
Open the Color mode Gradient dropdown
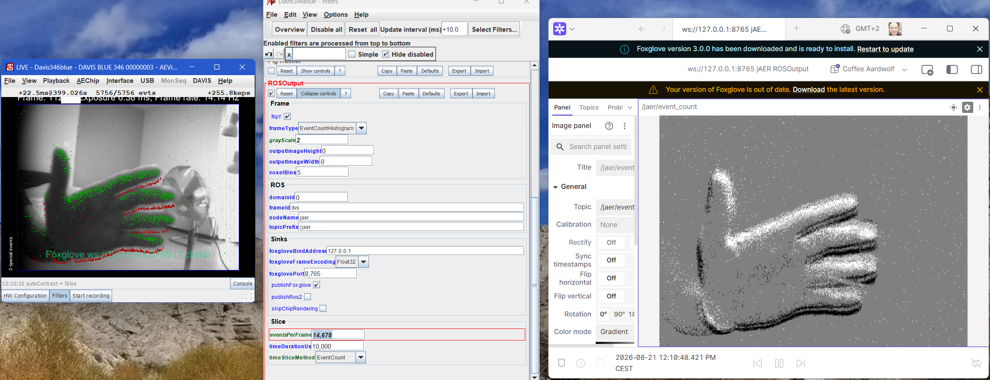(x=615, y=332)
